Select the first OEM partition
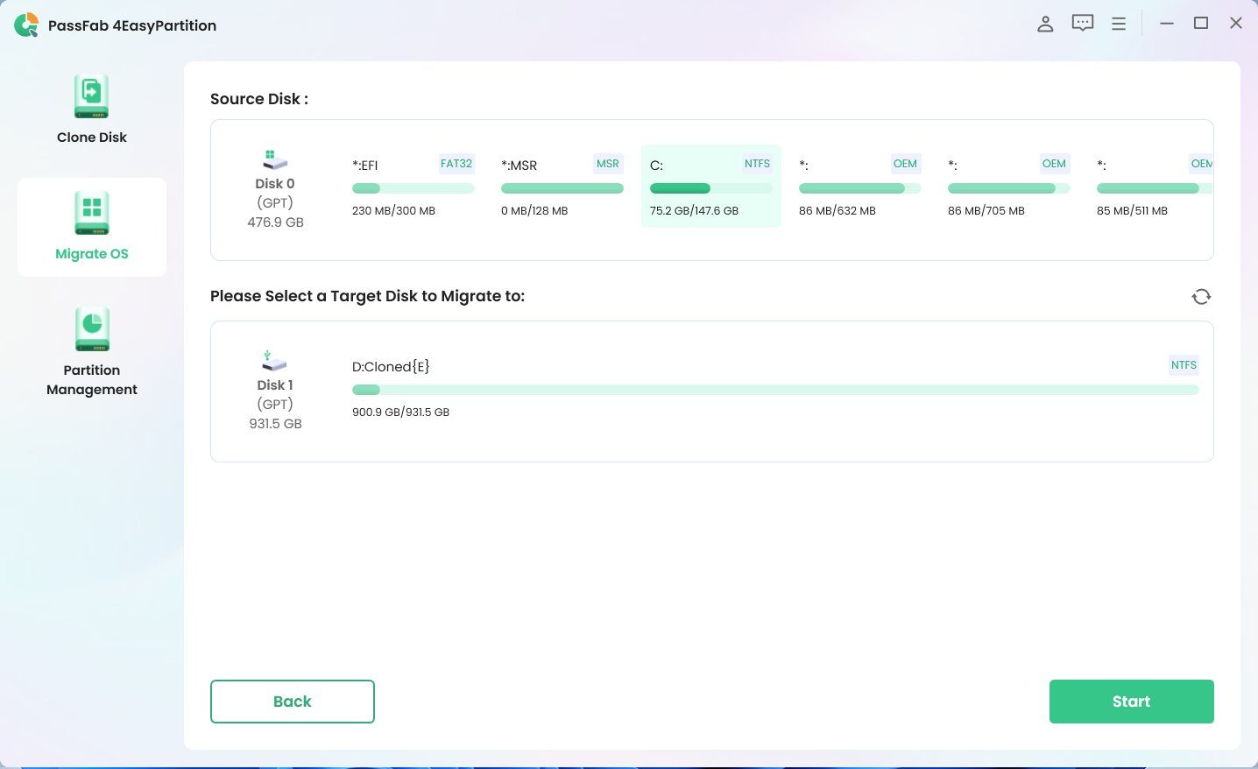The width and height of the screenshot is (1258, 769). click(x=859, y=186)
